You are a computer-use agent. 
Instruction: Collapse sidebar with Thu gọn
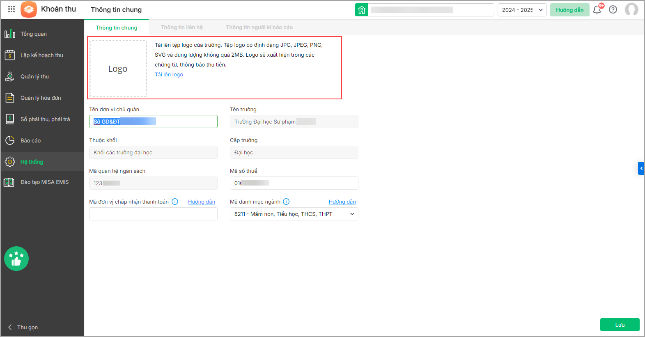click(23, 327)
